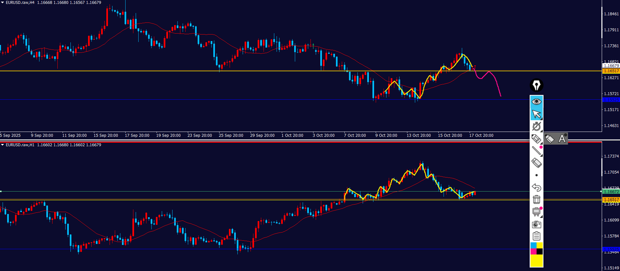
Task: Open the whiteboard easel tool
Action: coord(537,212)
